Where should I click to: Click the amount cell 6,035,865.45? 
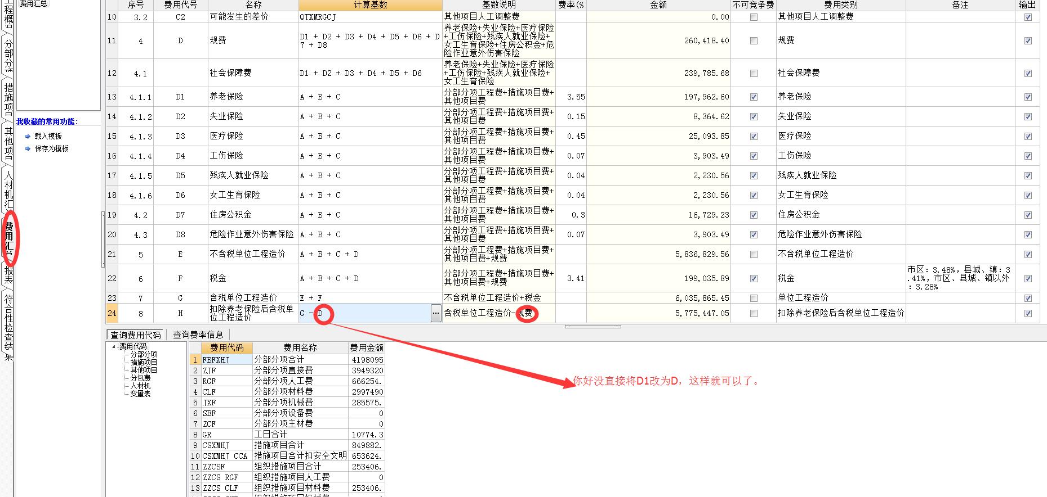tap(658, 298)
